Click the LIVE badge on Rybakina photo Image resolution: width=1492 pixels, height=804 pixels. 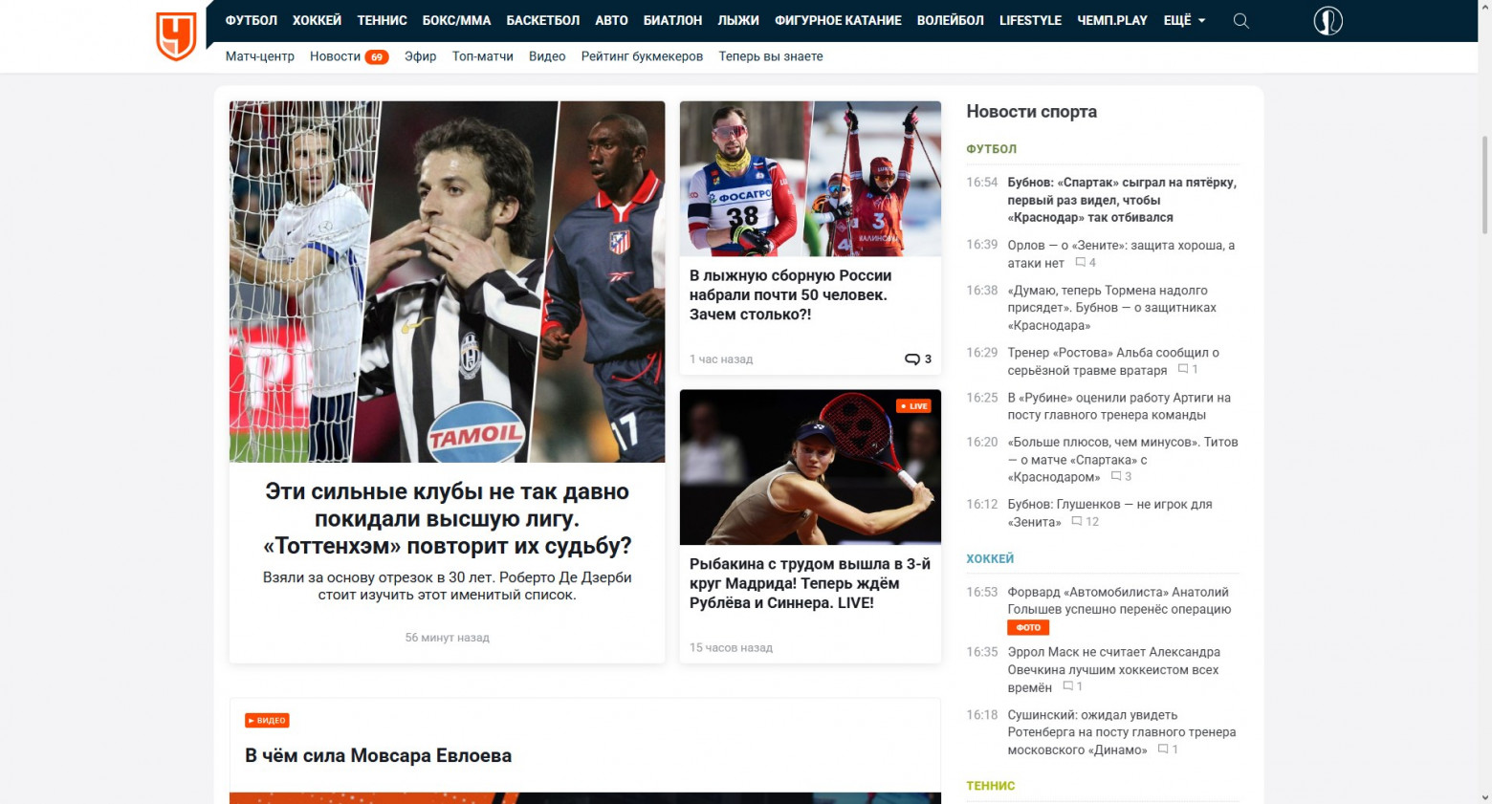pos(914,406)
